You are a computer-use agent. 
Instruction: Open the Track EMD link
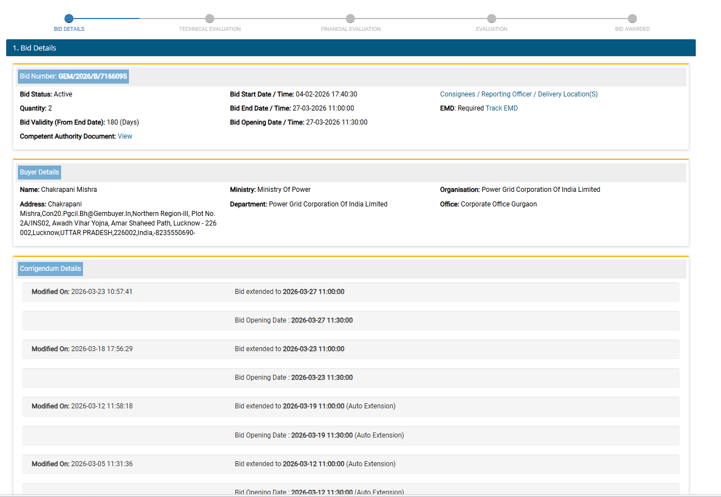[x=501, y=108]
